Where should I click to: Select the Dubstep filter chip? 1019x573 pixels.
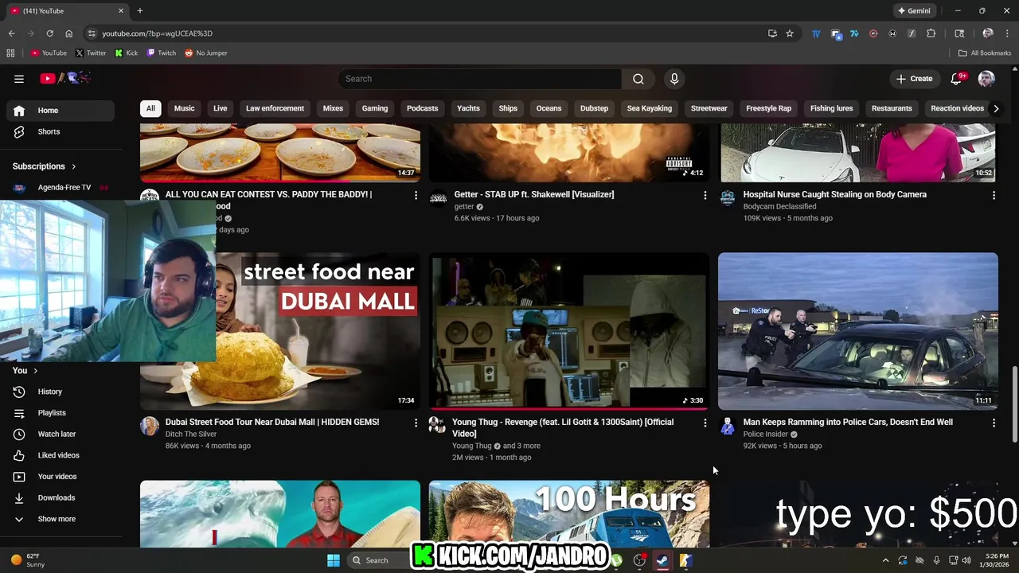[x=594, y=108]
